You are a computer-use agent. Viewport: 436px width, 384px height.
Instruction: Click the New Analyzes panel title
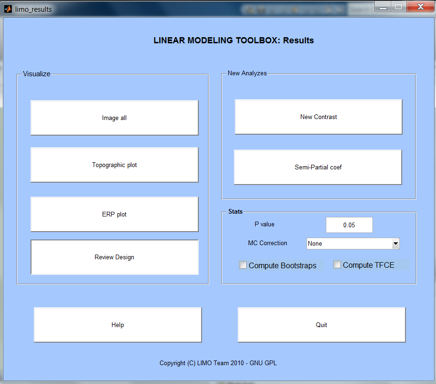(247, 73)
